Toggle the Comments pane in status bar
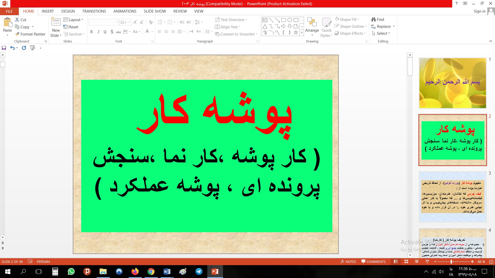The width and height of the screenshot is (495, 278). pos(373,262)
